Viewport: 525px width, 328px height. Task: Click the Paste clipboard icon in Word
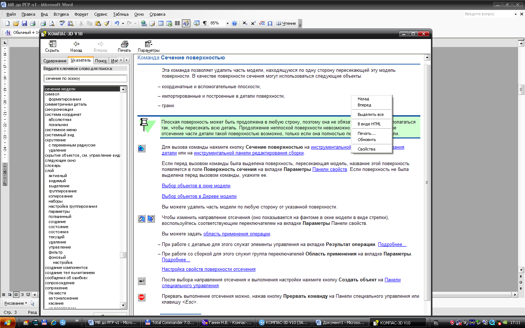98,23
